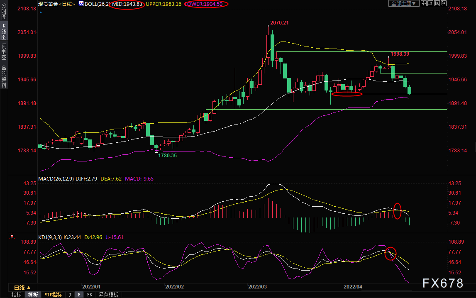Screen dimensions: 476x298
Task: Toggle the BB template button
Action: point(89,295)
